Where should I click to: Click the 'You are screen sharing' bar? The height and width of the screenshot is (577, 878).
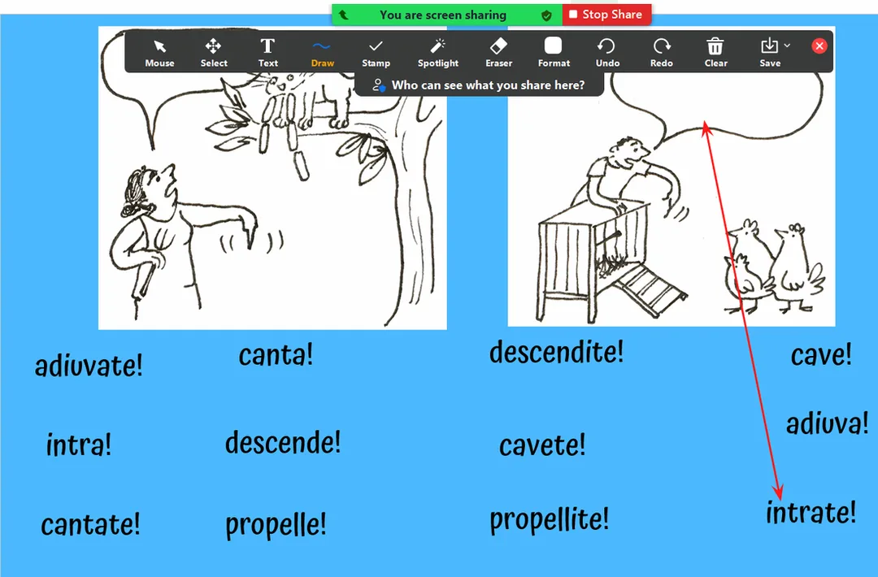(442, 15)
